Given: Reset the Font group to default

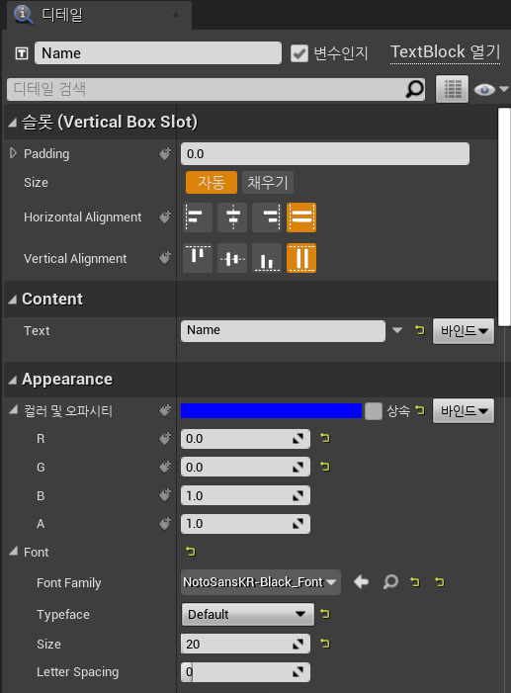Looking at the screenshot, I should [x=191, y=552].
